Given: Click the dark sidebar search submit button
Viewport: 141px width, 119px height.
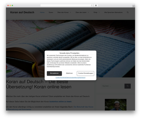Looking at the screenshot, I should [x=127, y=86].
